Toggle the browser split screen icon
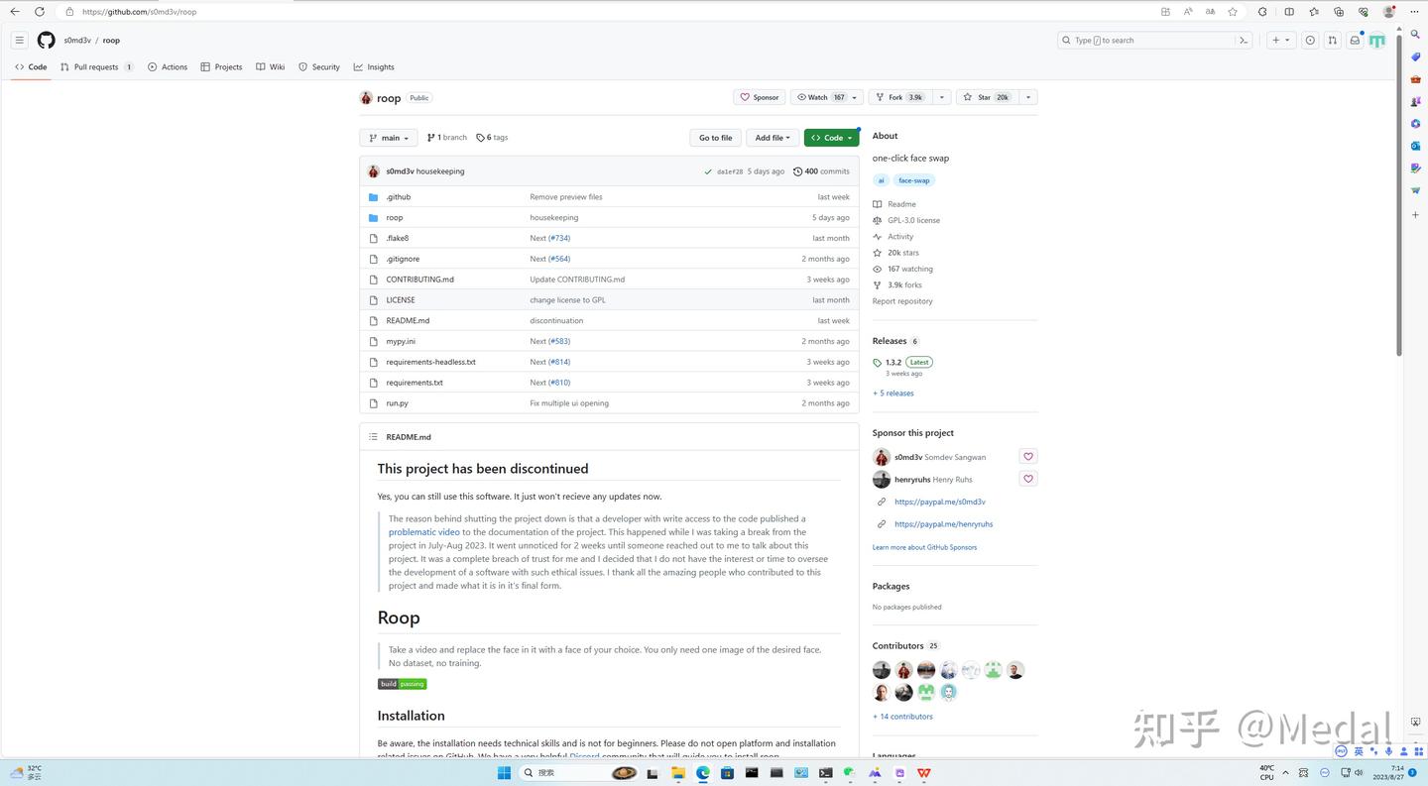 1289,12
